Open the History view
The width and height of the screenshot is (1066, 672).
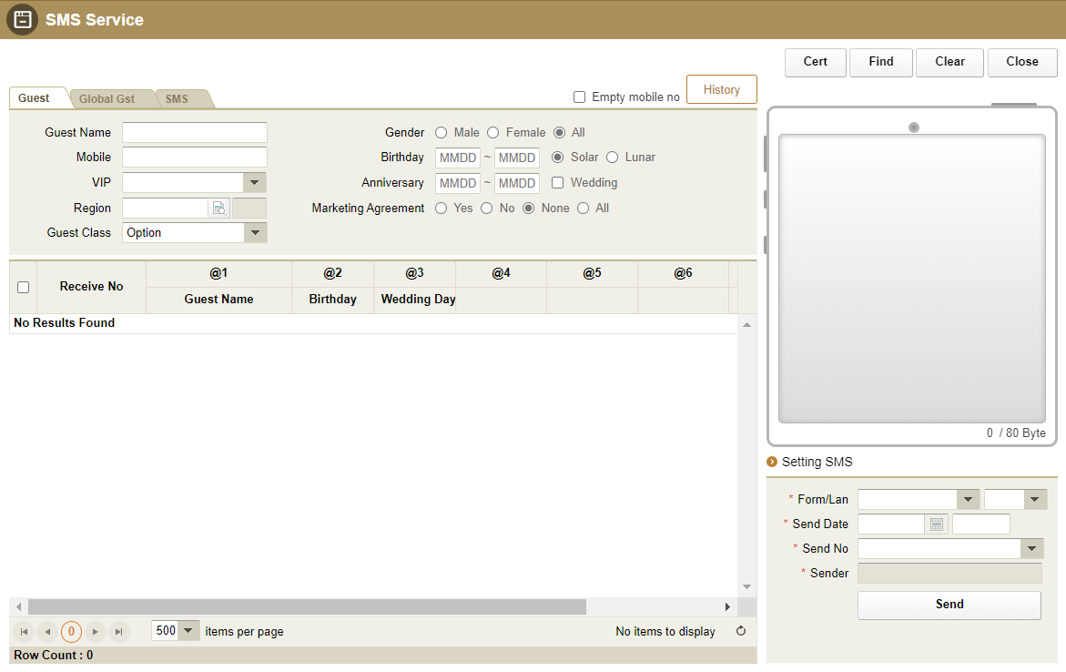tap(721, 90)
